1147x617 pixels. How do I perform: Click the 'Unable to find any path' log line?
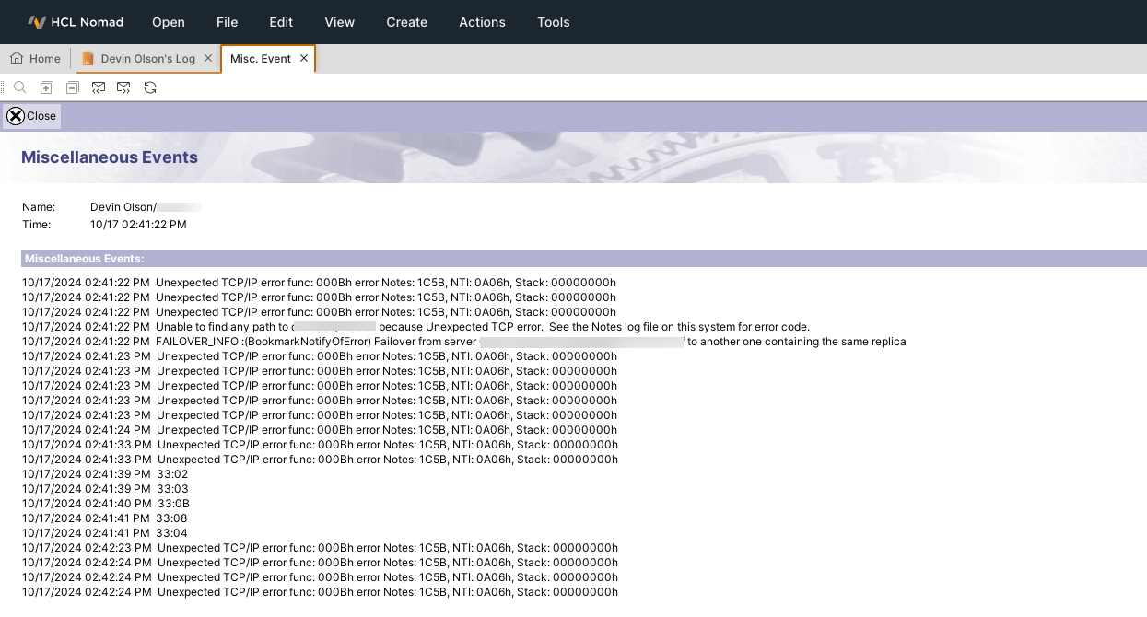(x=415, y=327)
